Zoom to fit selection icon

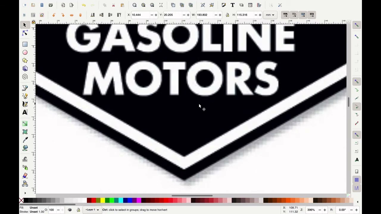coord(135,5)
